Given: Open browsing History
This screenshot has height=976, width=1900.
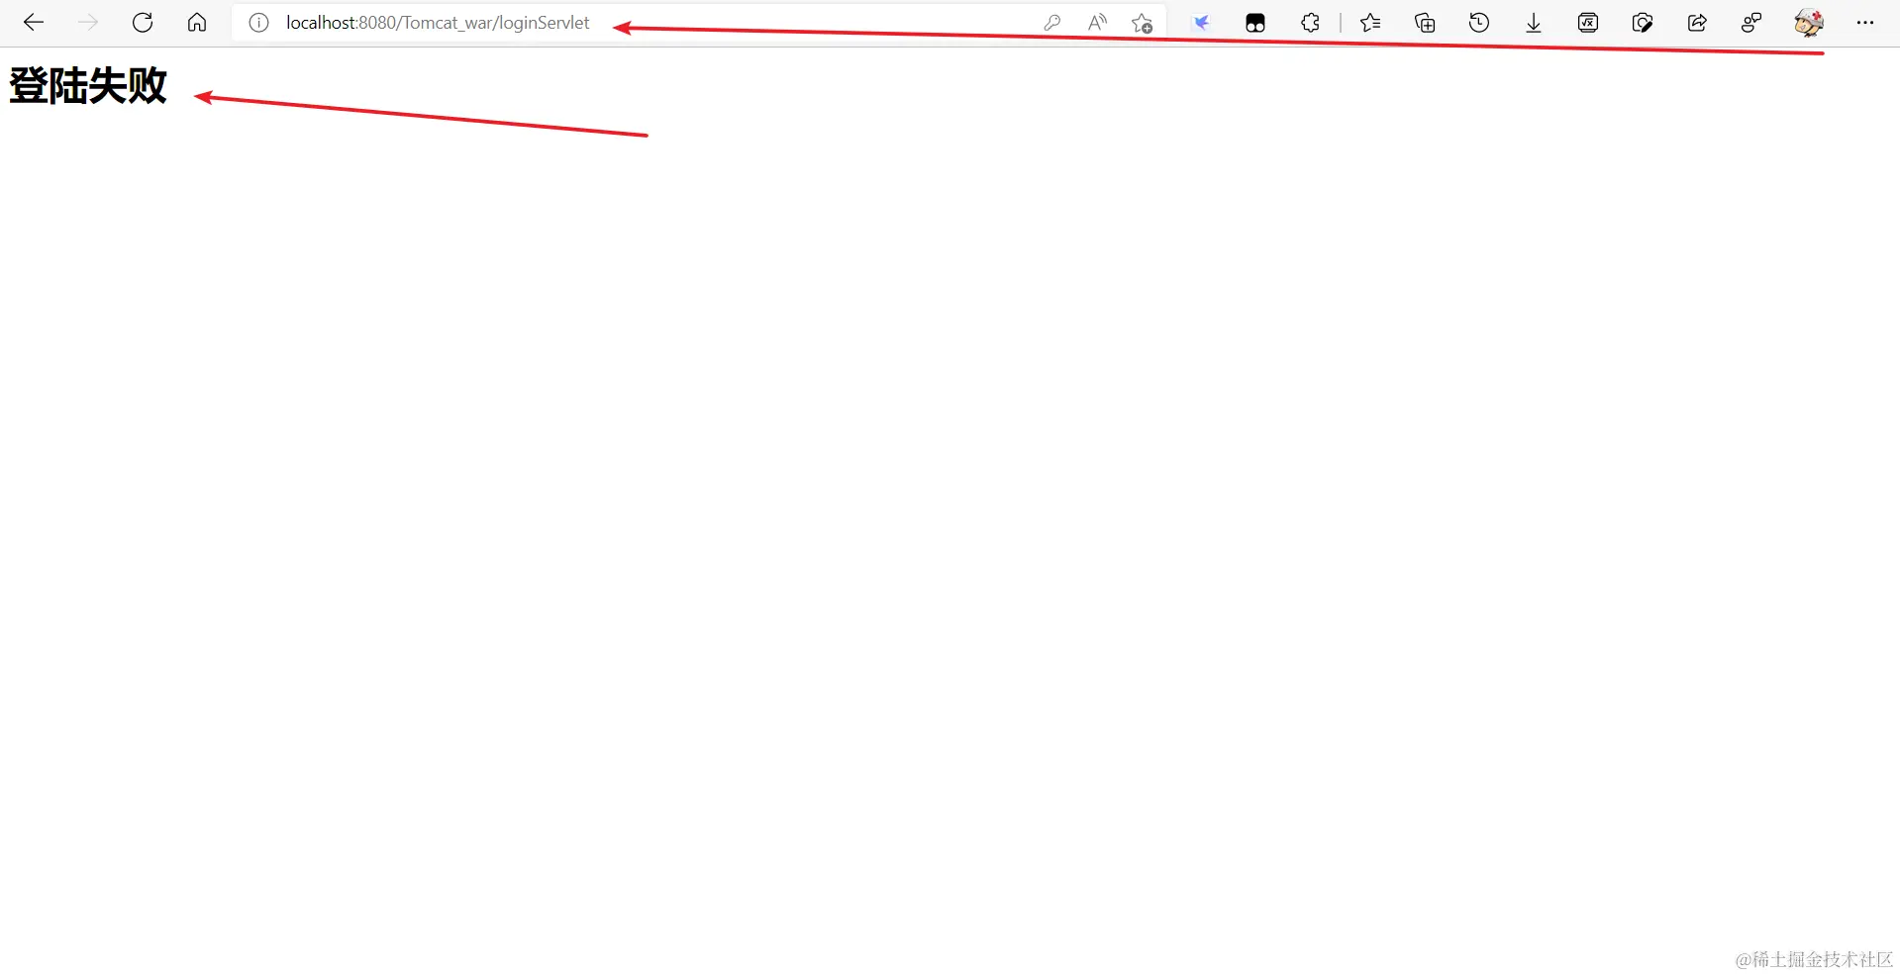Looking at the screenshot, I should 1479,23.
